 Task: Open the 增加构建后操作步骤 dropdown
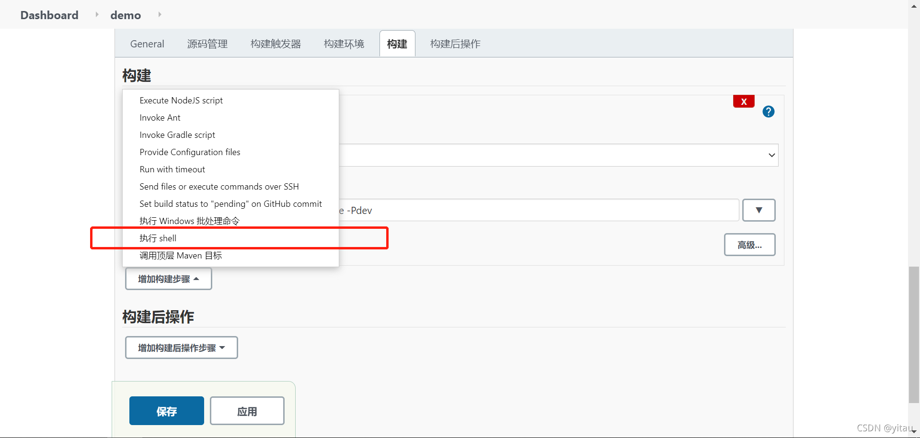click(182, 348)
